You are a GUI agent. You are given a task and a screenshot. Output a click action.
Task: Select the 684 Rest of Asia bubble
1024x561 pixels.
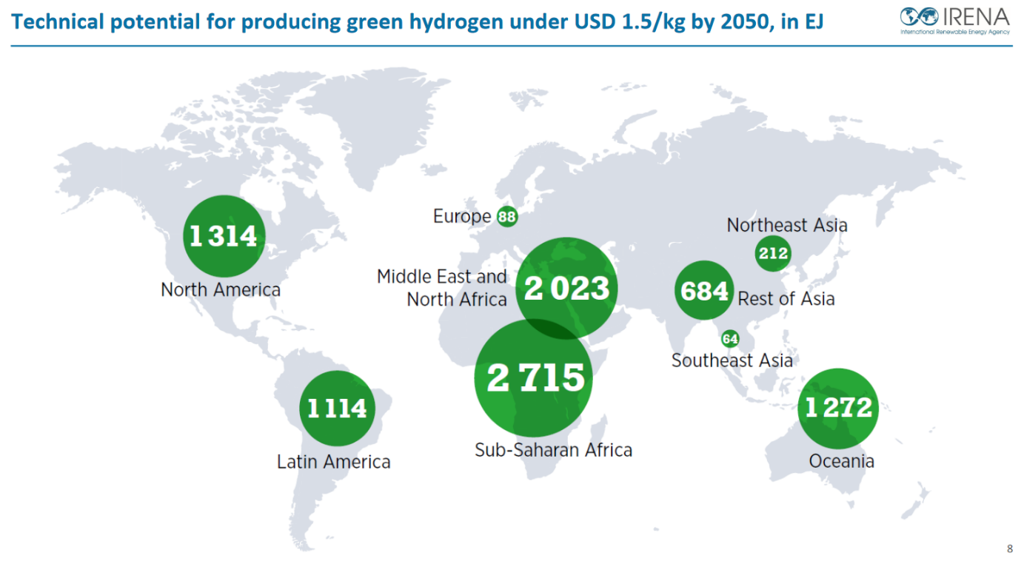[704, 291]
